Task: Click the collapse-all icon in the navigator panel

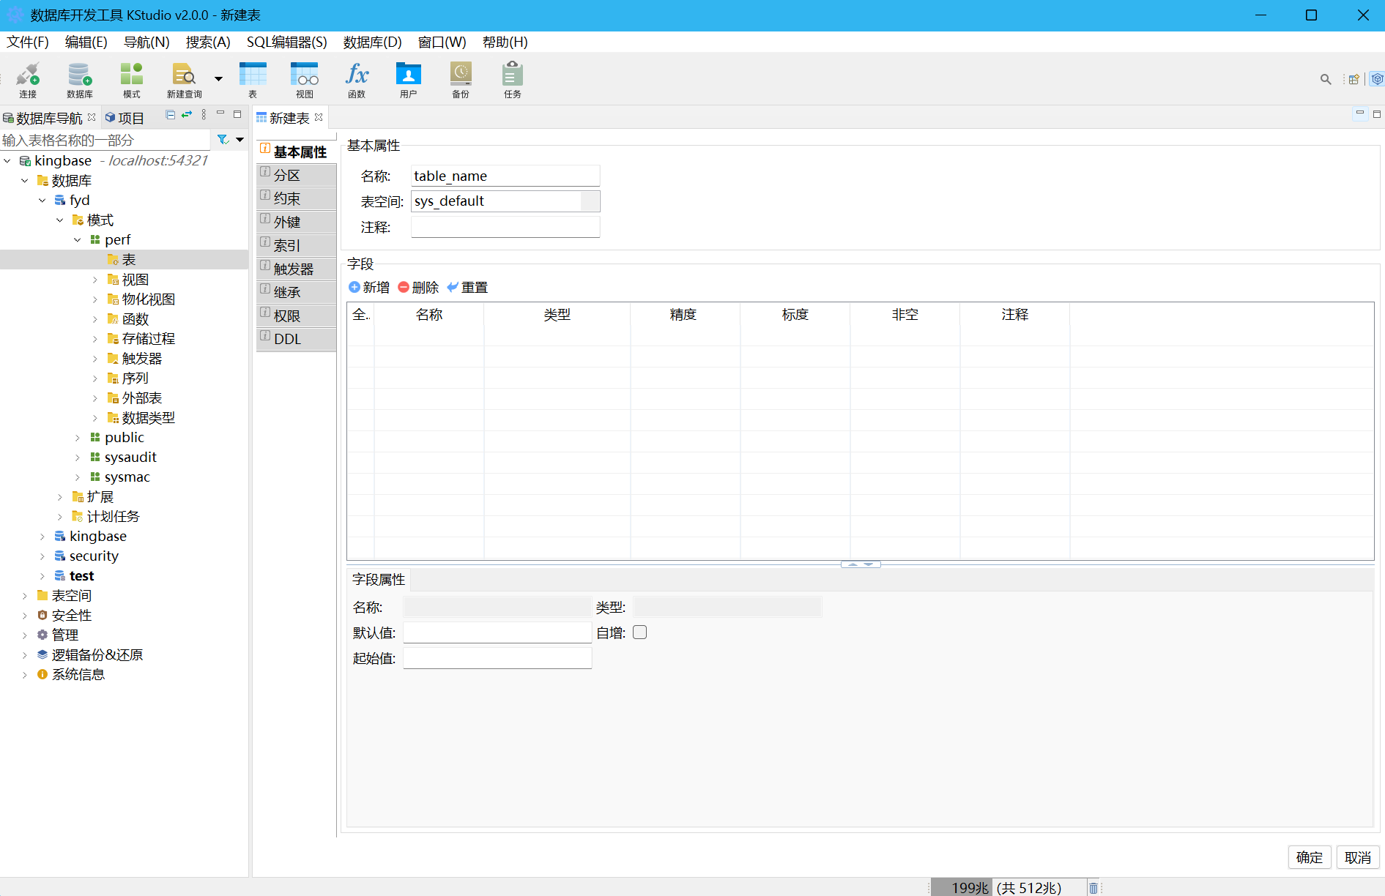Action: [x=170, y=114]
